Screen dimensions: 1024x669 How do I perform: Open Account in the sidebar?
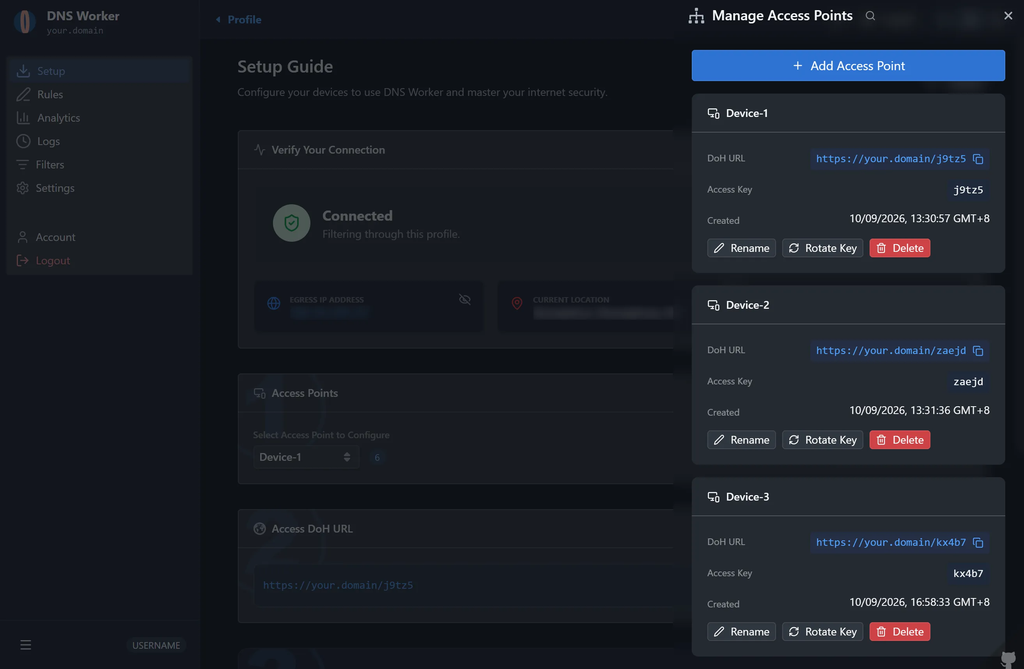pos(99,237)
